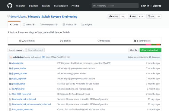The height and width of the screenshot is (111, 169).
Task: Click the Sign up link
Action: [157, 6]
